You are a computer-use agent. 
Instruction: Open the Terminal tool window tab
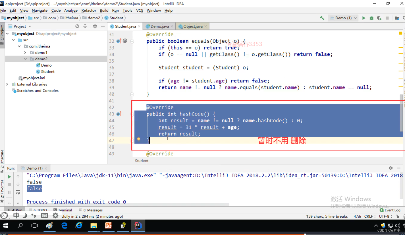point(62,210)
